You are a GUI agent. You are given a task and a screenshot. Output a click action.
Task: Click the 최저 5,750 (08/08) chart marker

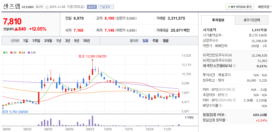point(15,112)
